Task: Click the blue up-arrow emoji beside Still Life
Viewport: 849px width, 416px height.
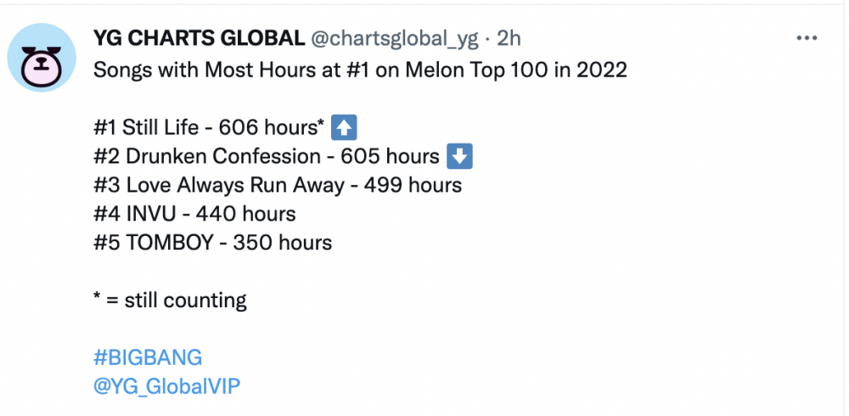Action: pyautogui.click(x=344, y=128)
